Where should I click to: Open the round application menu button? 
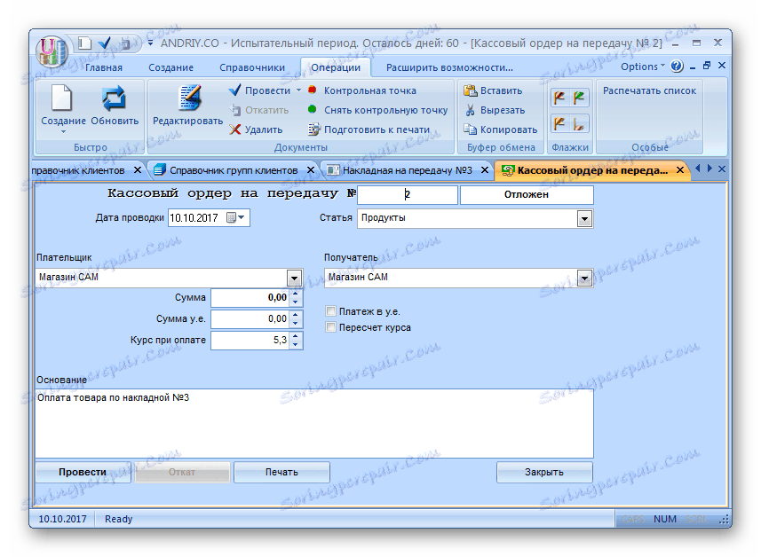[51, 50]
